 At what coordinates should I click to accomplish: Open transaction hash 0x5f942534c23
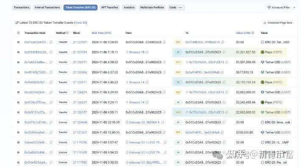coord(36,52)
